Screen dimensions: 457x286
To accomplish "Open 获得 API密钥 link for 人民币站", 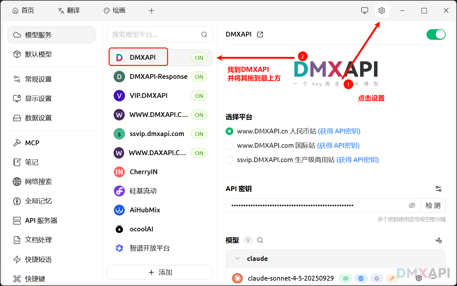I will [339, 131].
